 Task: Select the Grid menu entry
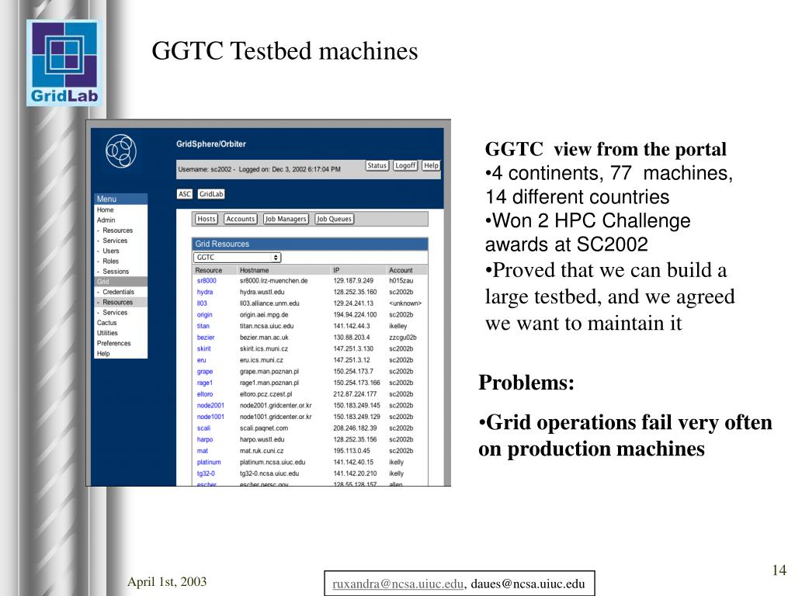[x=120, y=282]
